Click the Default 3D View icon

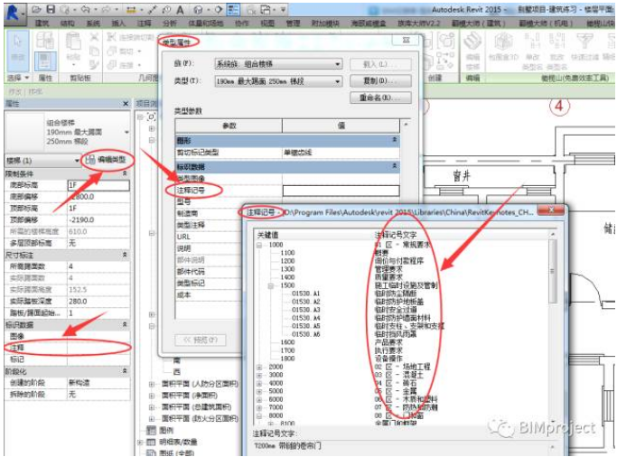199,10
